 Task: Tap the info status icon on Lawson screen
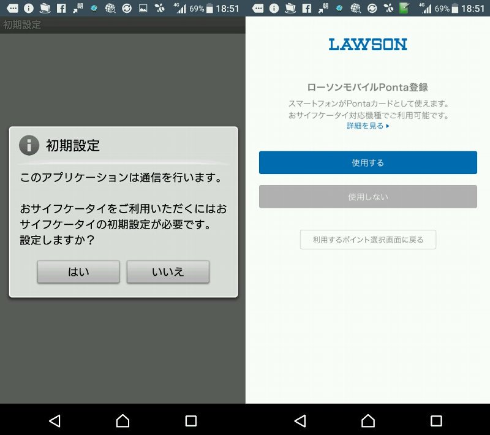coord(274,9)
